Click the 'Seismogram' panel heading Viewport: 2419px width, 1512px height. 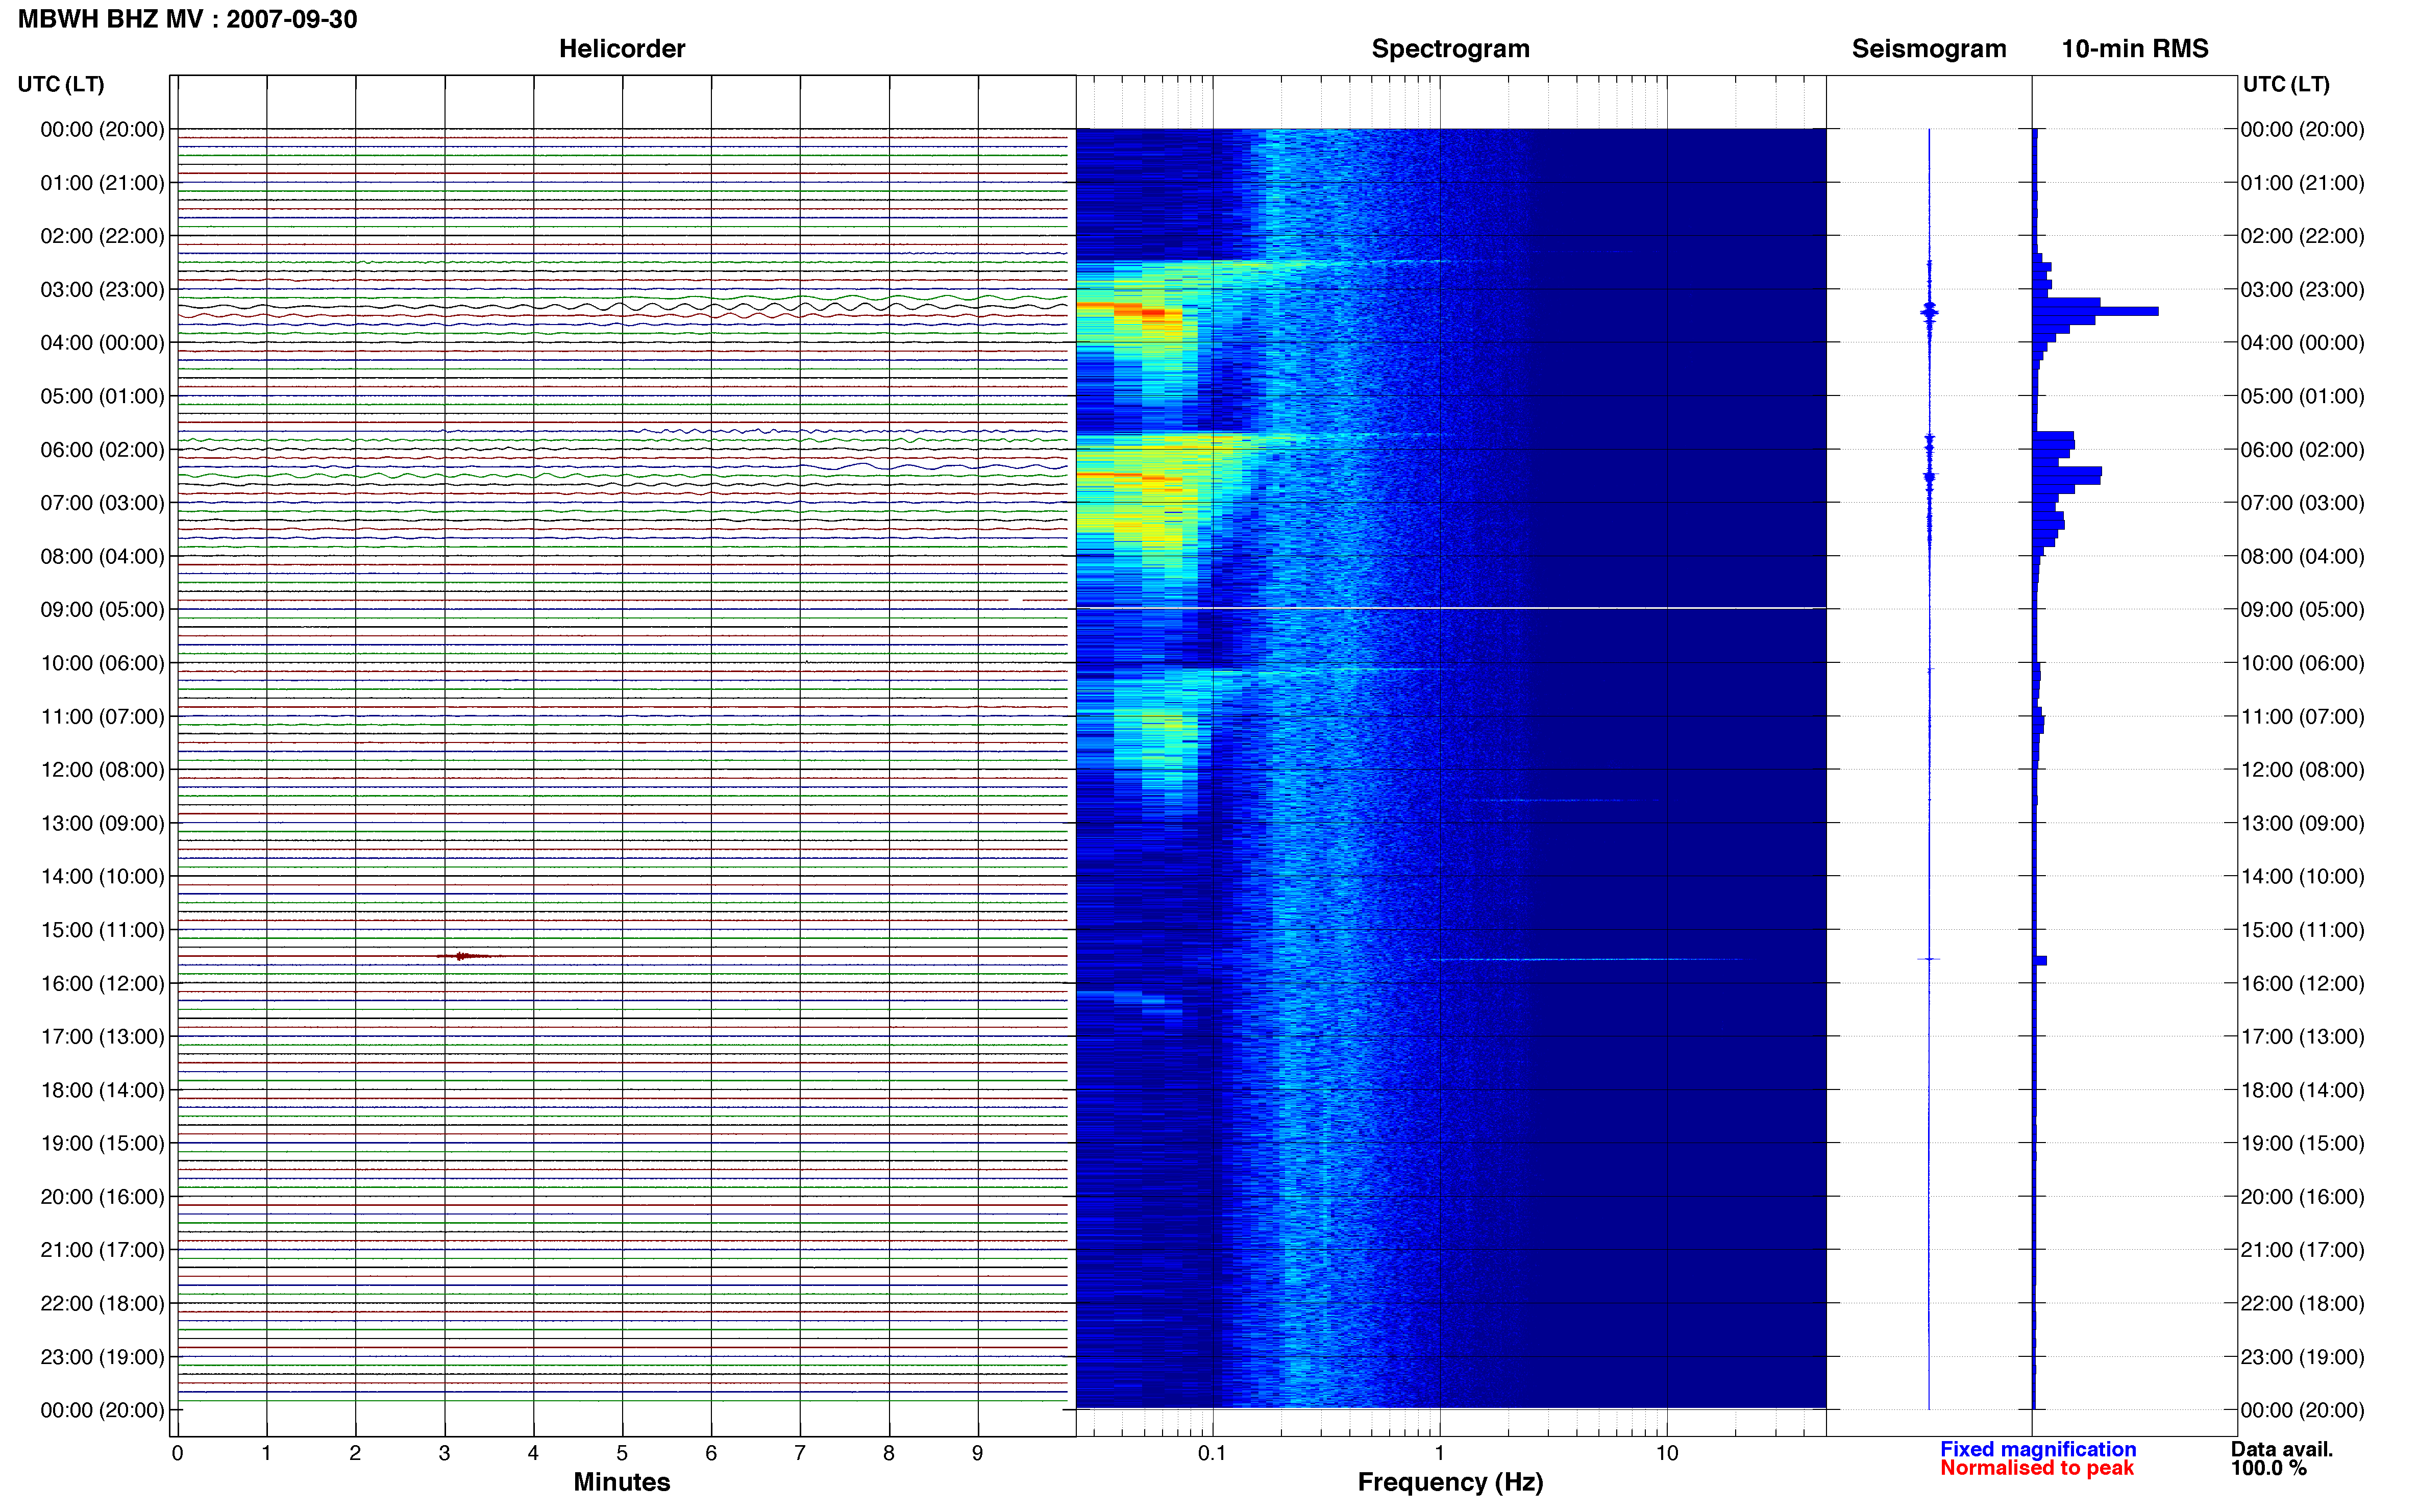[x=1929, y=49]
